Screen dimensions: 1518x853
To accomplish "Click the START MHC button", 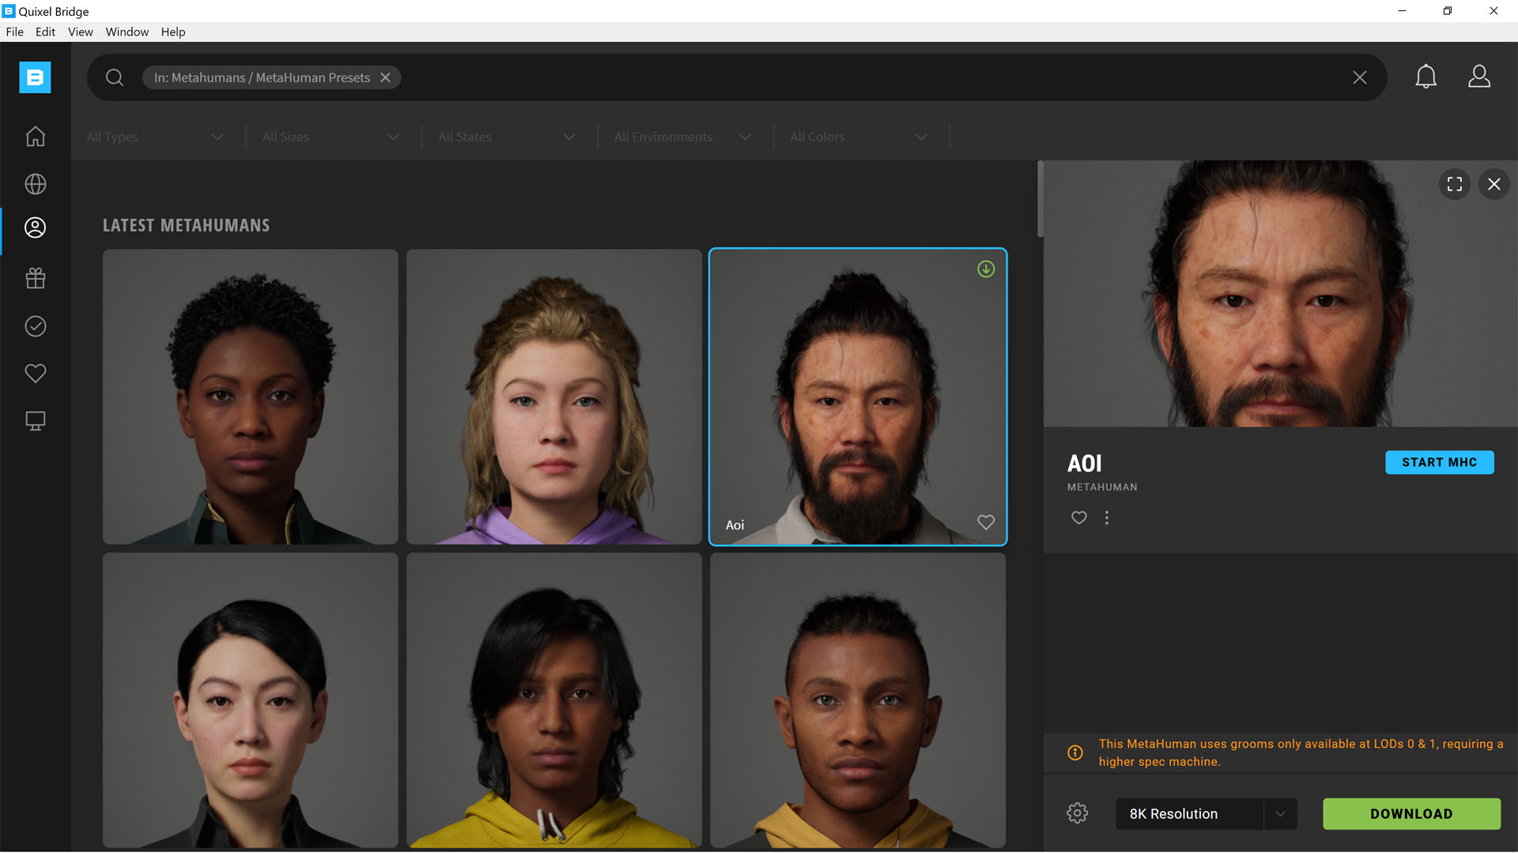I will click(x=1439, y=462).
